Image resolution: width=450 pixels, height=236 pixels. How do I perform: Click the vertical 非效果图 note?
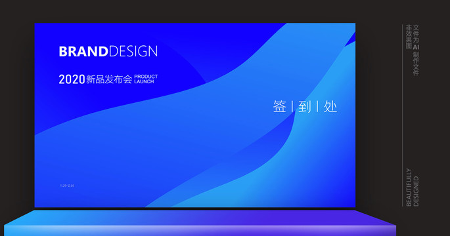coord(409,37)
